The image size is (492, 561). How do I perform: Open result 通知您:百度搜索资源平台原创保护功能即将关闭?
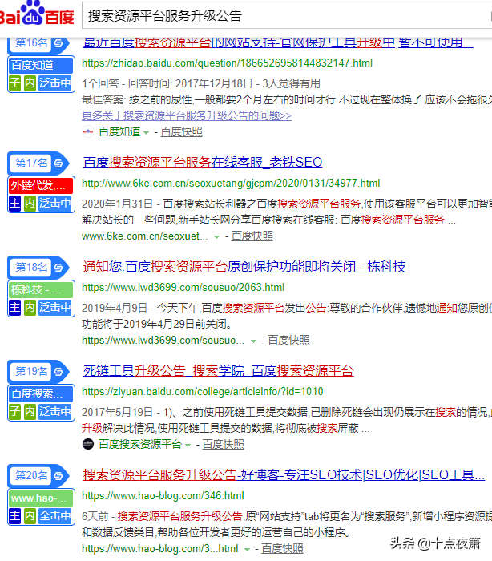tap(244, 267)
